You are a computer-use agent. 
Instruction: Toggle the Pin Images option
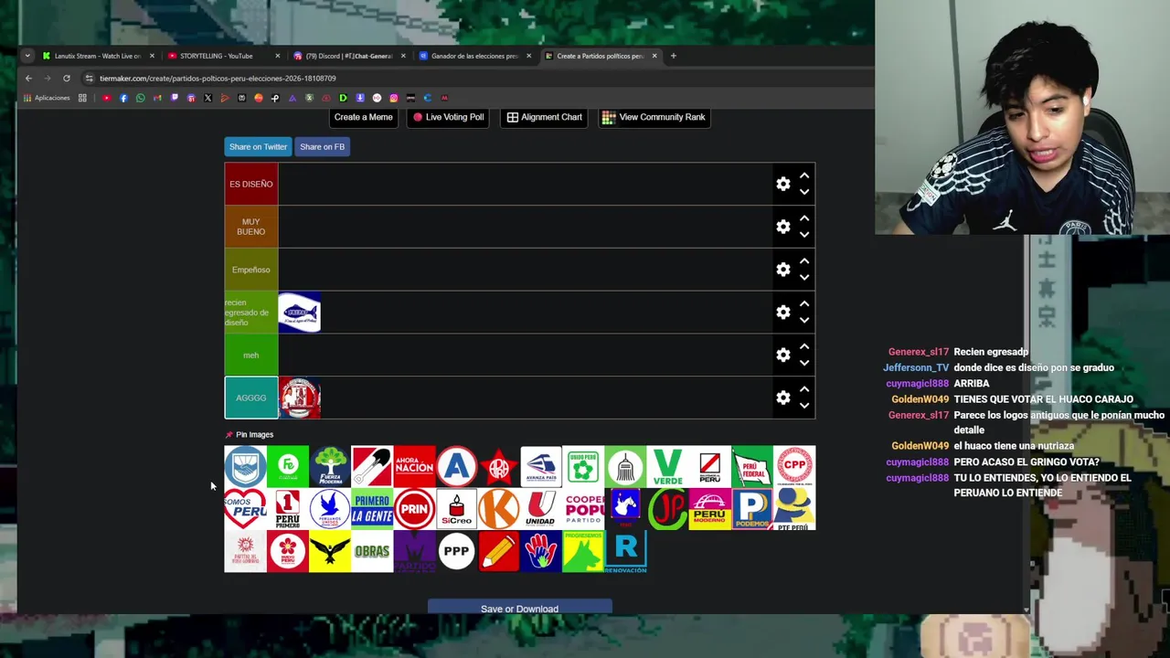(249, 434)
